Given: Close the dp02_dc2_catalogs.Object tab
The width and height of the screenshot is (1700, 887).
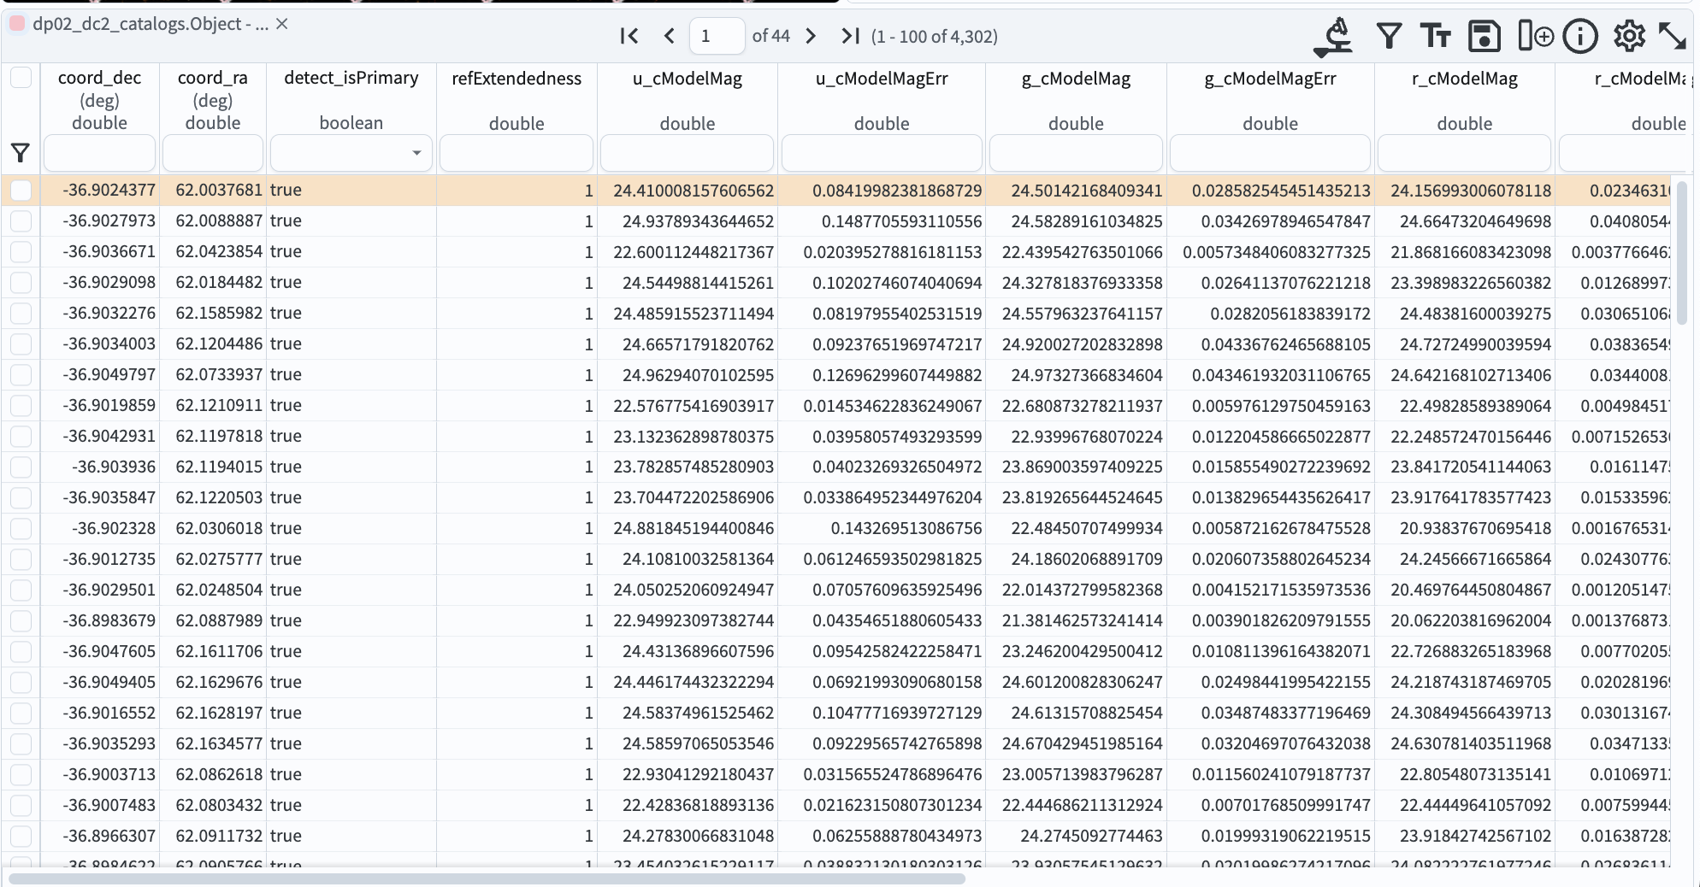Looking at the screenshot, I should click(282, 24).
